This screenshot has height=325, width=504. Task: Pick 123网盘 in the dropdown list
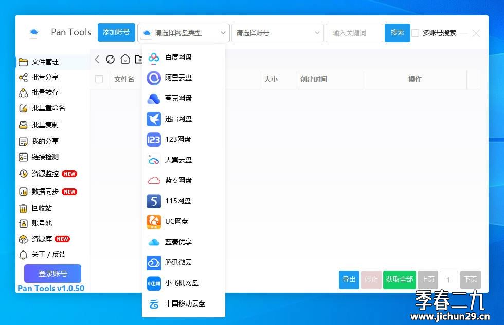click(x=184, y=140)
